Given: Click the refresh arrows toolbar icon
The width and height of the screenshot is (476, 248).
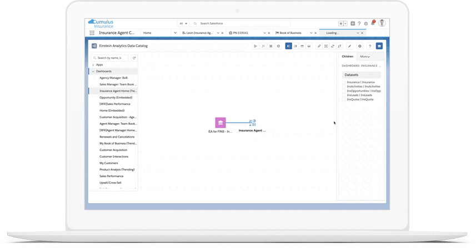Looking at the screenshot, I should [333, 46].
